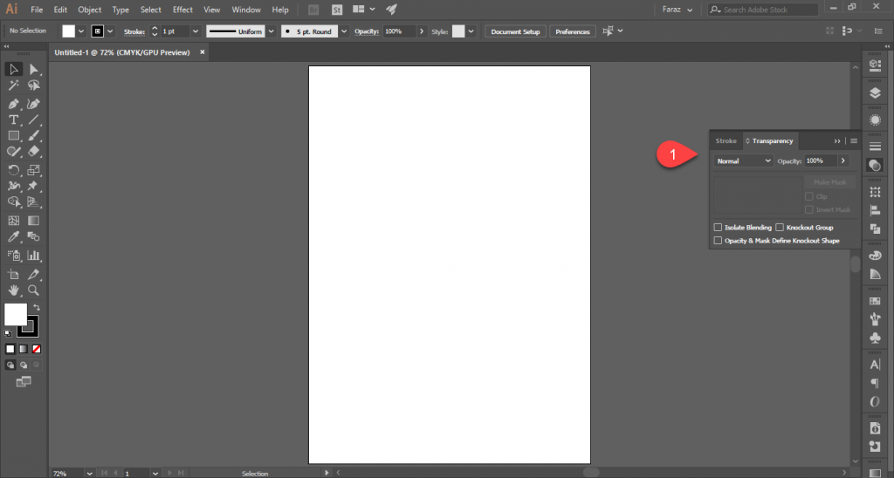Check the Isolate Blending box
Viewport: 894px width, 478px height.
coord(718,228)
